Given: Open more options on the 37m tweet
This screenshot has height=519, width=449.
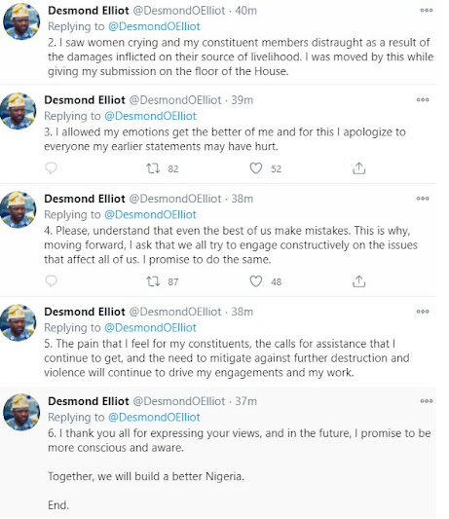Looking at the screenshot, I should [427, 401].
